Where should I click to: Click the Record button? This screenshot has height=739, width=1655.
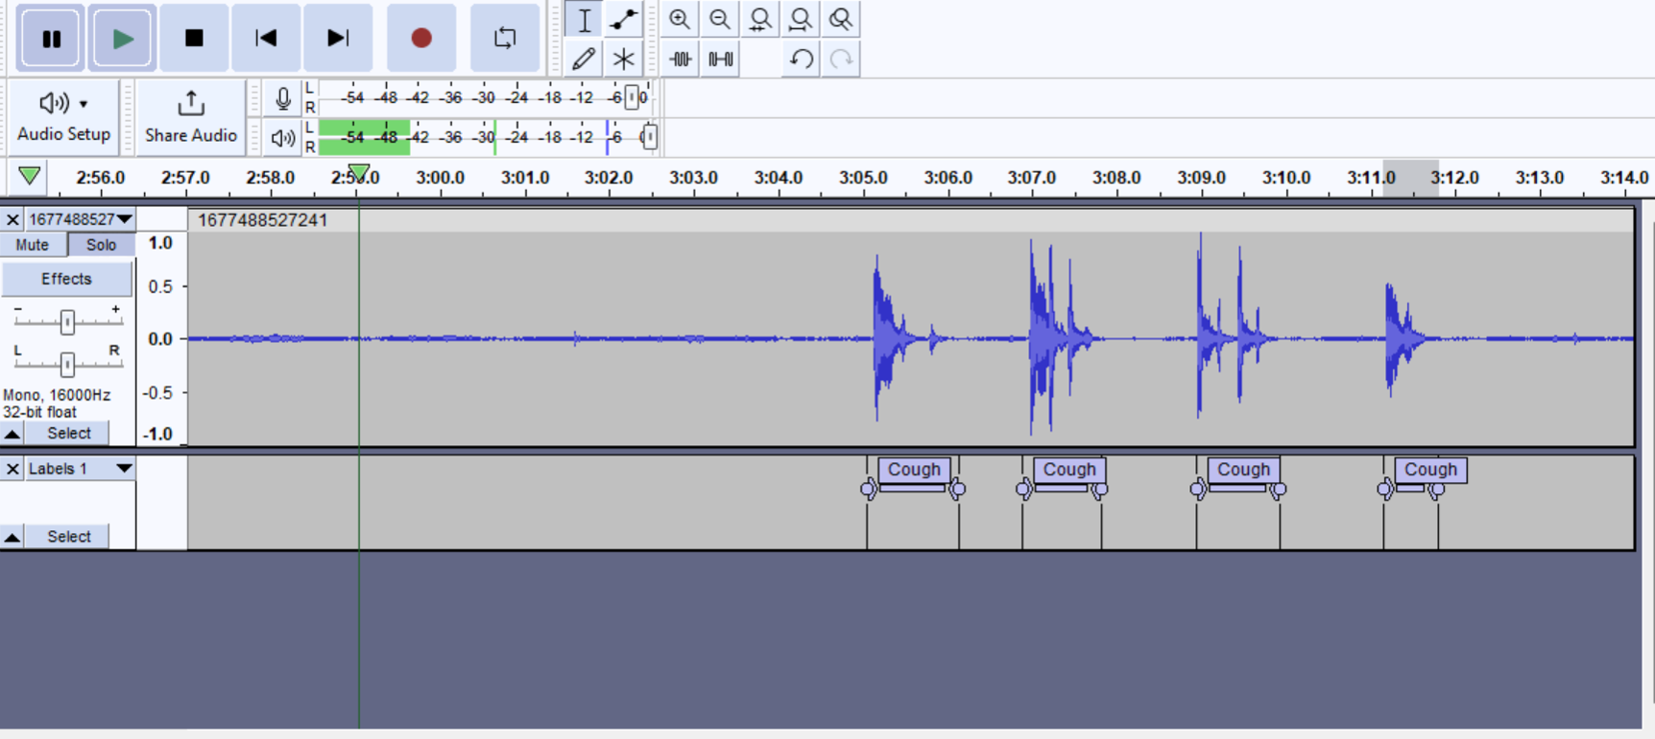(x=421, y=38)
